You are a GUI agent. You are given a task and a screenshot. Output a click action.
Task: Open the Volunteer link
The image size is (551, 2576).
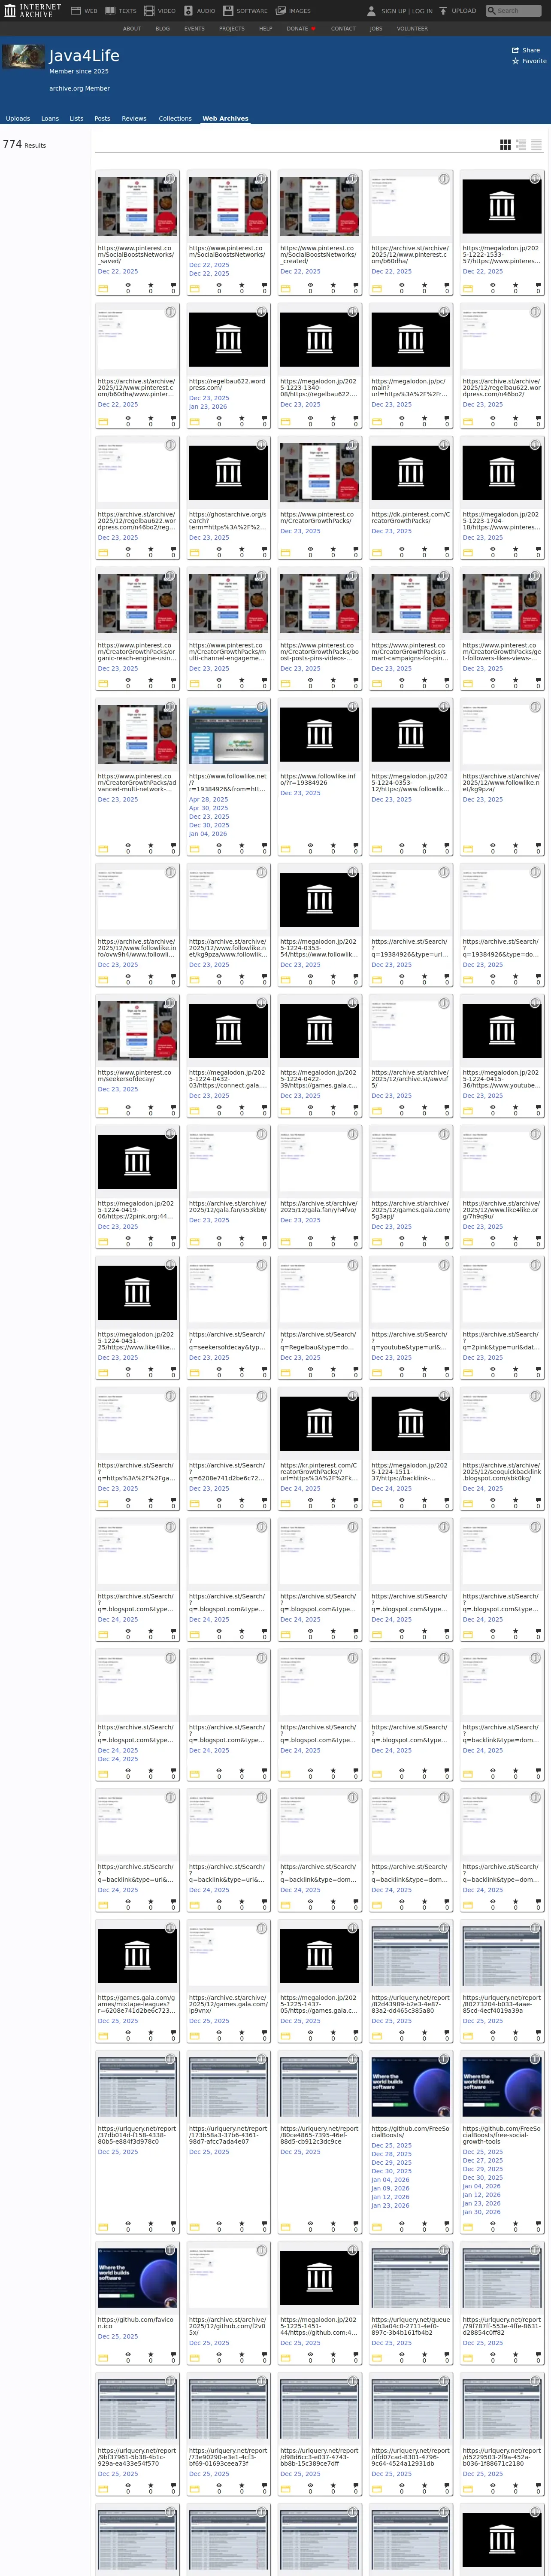tap(412, 29)
